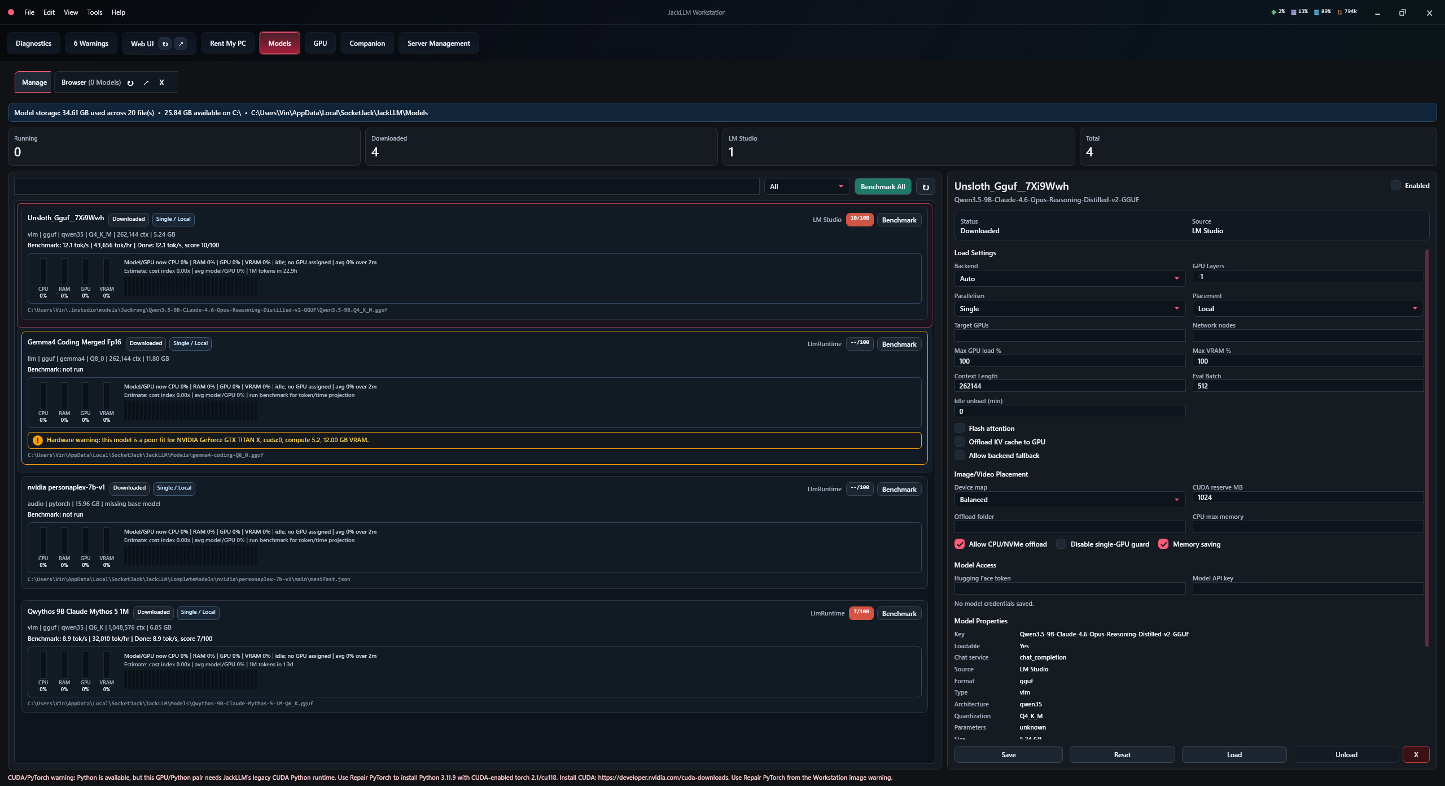
Task: Uncheck Memory saving option
Action: [1163, 544]
